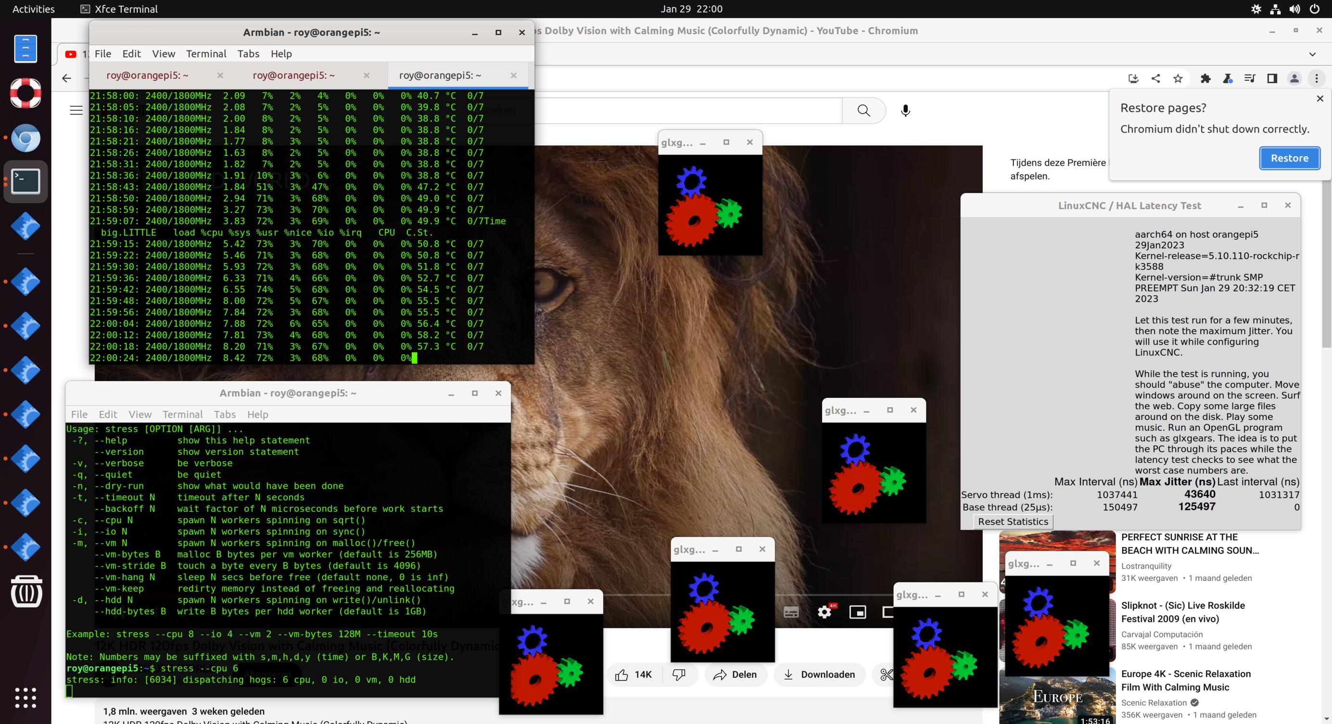Screen dimensions: 1332x724
Task: Open the Files app in the dock
Action: pos(25,49)
